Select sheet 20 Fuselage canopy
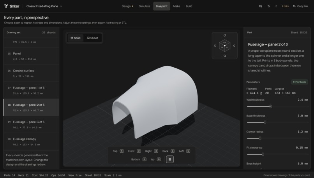Screen dimensions: 314x178 tap(31, 141)
